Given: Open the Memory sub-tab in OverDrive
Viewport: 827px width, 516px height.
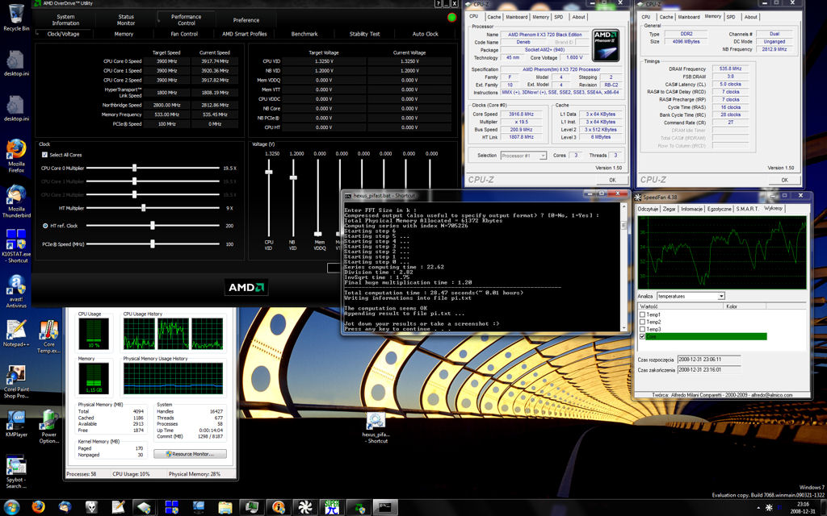Looking at the screenshot, I should (x=124, y=34).
